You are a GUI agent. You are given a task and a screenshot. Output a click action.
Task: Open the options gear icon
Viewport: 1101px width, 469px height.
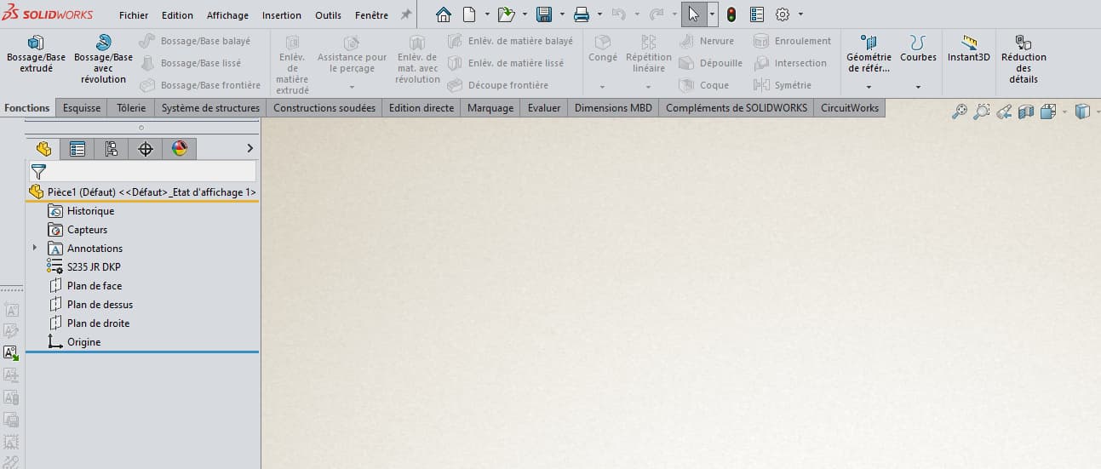783,14
